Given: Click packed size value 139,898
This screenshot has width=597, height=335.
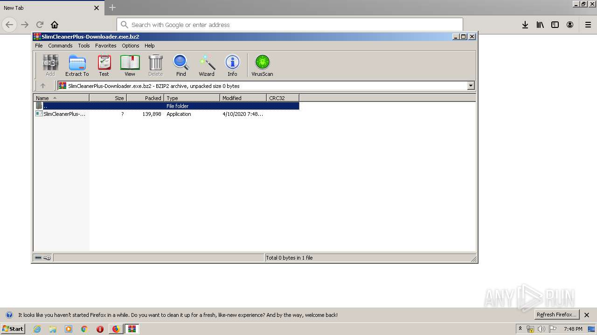Looking at the screenshot, I should point(152,114).
